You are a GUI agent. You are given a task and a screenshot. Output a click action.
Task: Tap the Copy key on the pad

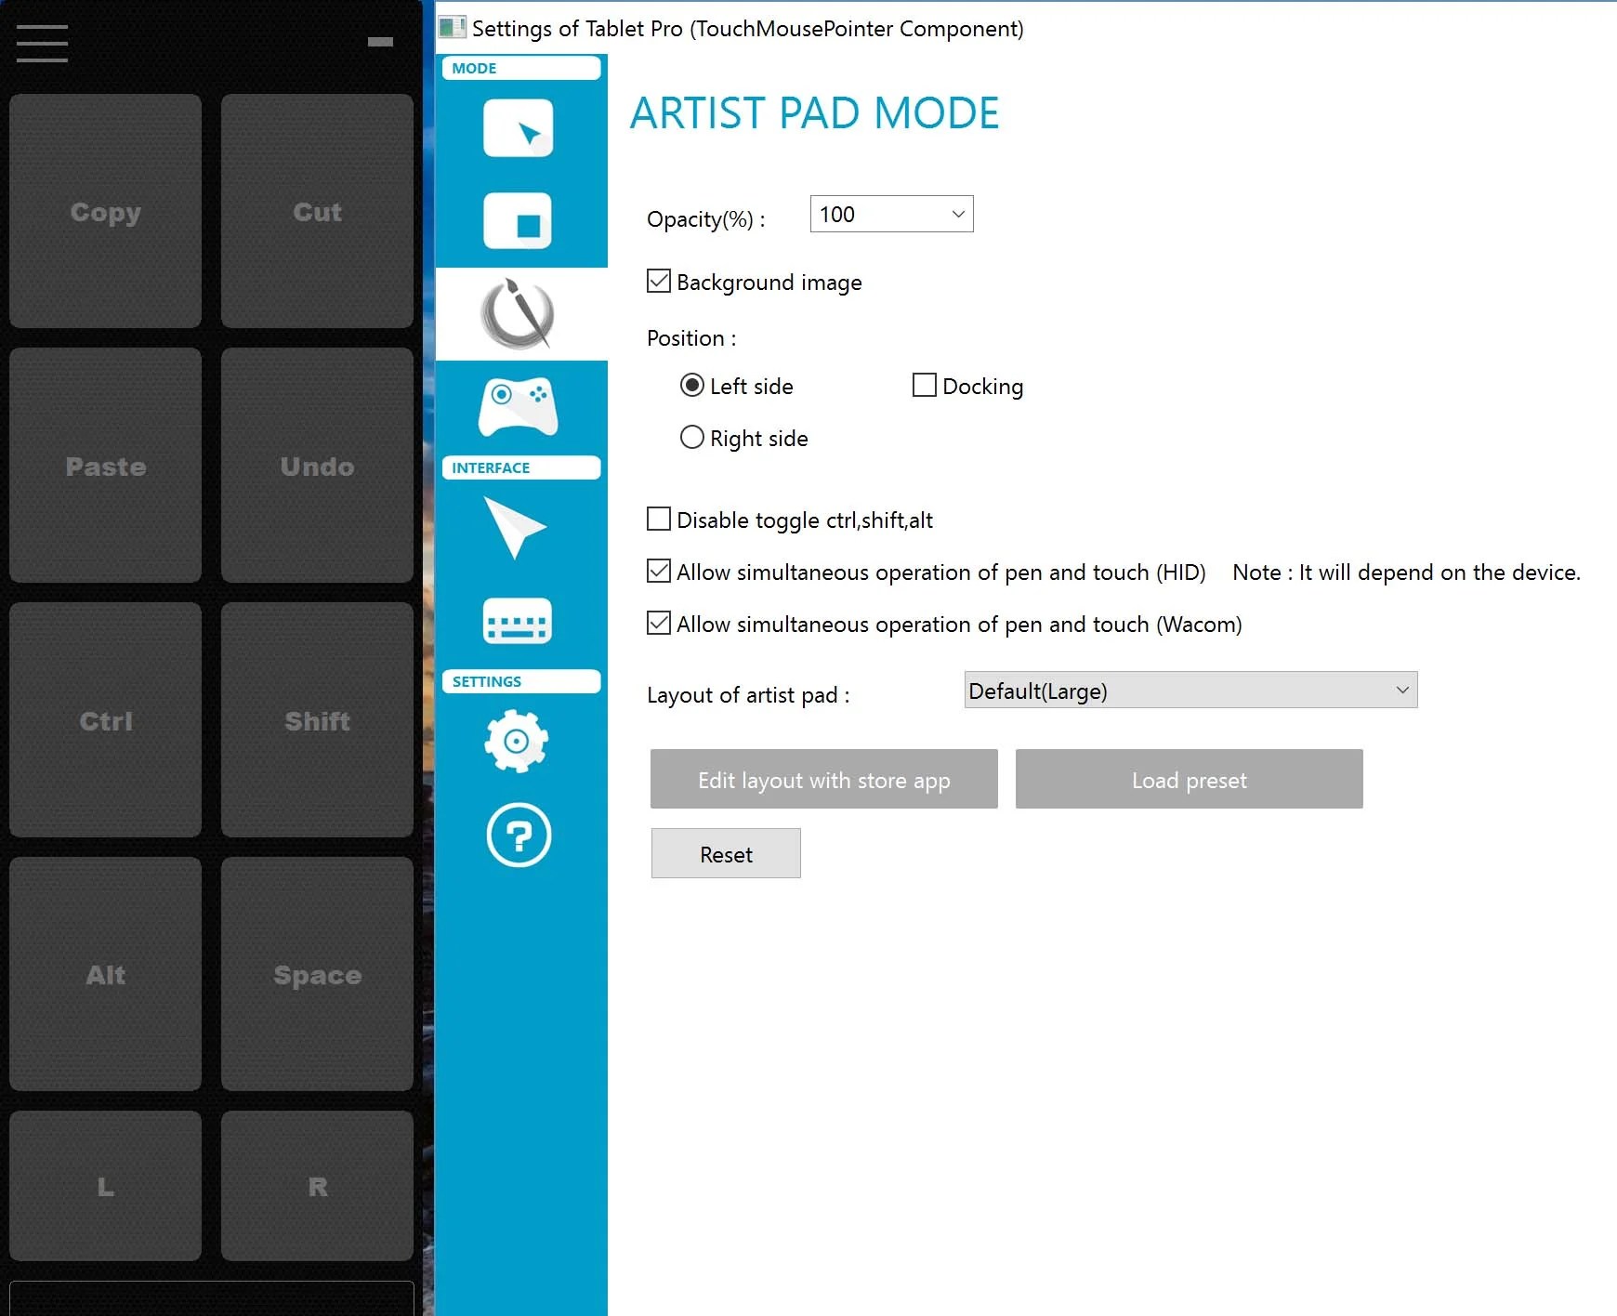point(104,212)
